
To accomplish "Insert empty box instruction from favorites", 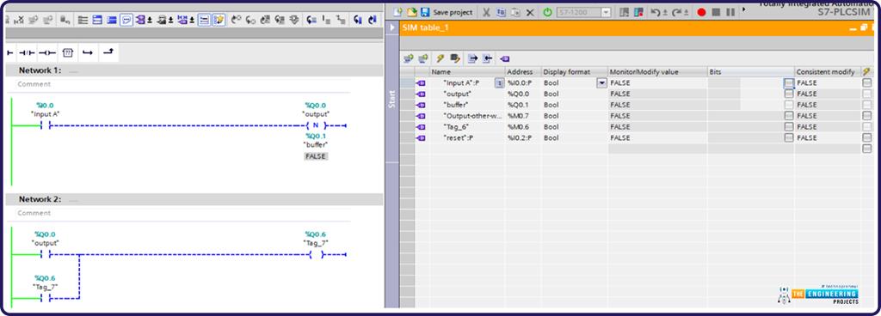I will pos(67,52).
